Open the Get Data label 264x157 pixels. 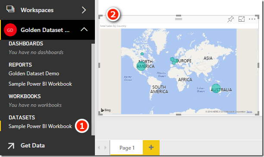(33, 145)
